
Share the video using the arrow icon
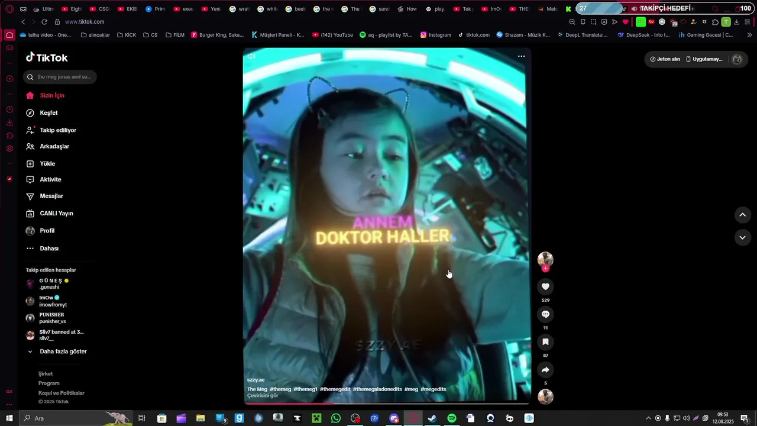point(545,370)
